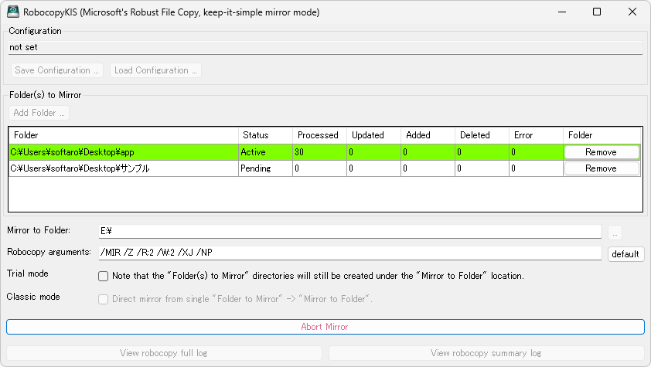The width and height of the screenshot is (651, 367).
Task: Enable the Trial mode checkbox
Action: [103, 276]
